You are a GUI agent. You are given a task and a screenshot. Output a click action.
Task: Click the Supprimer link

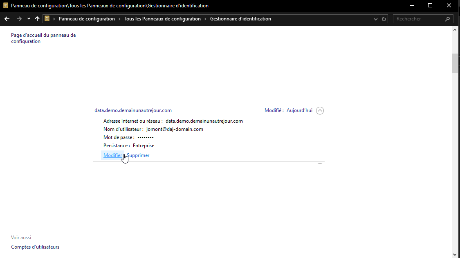pyautogui.click(x=138, y=155)
